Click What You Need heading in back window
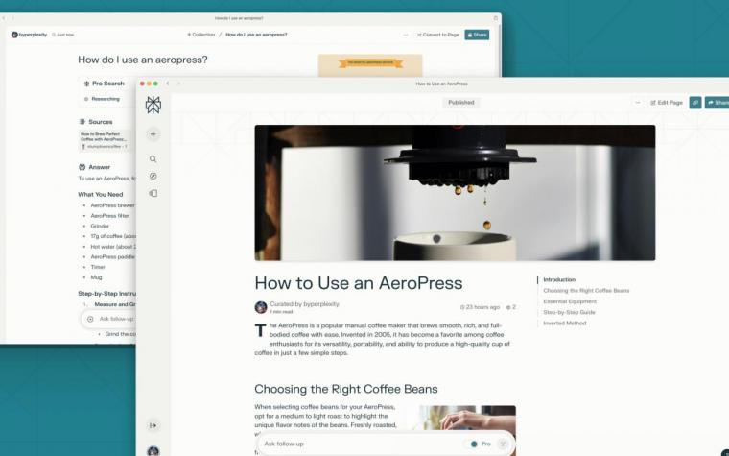 pyautogui.click(x=101, y=195)
